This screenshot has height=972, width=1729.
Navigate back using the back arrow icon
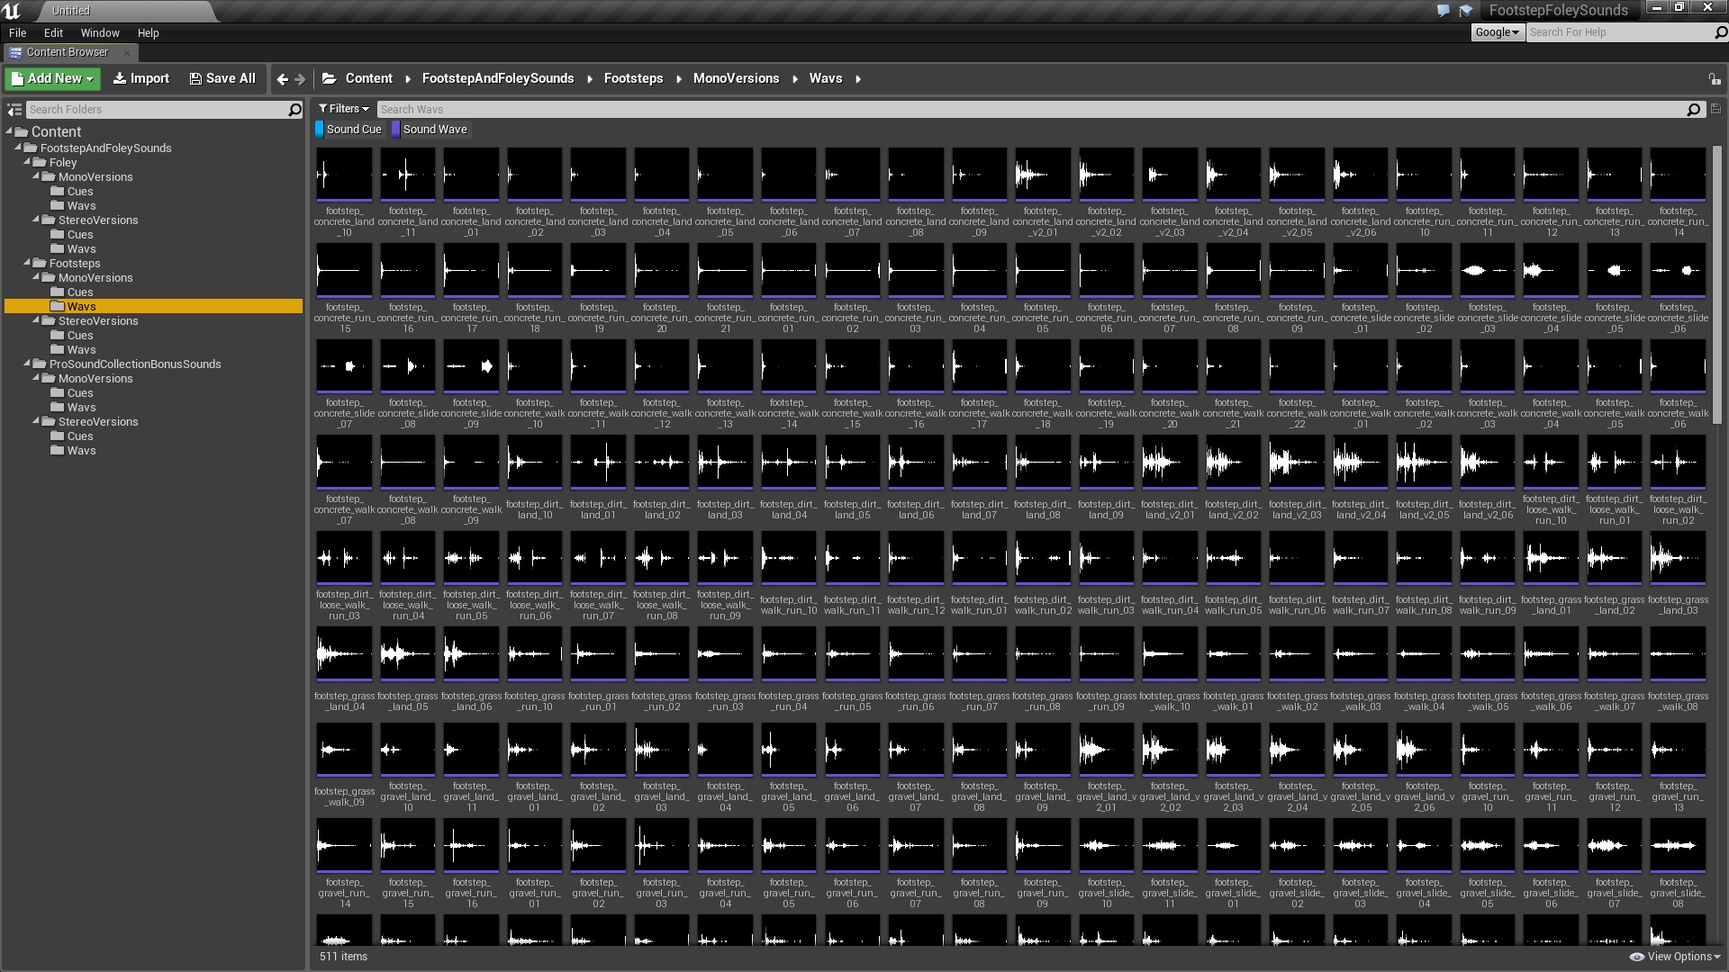coord(282,78)
